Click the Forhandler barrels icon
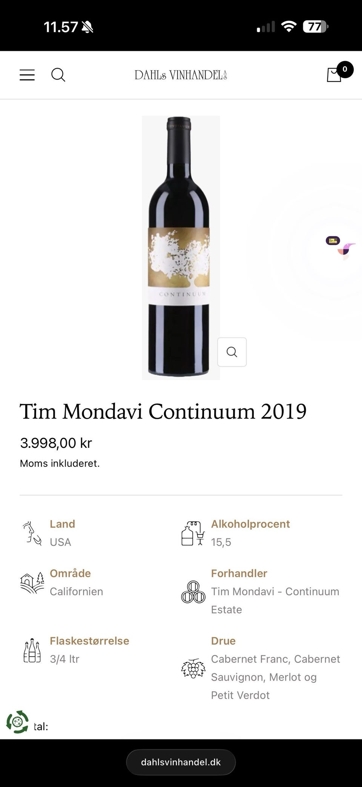This screenshot has width=362, height=787. 193,592
